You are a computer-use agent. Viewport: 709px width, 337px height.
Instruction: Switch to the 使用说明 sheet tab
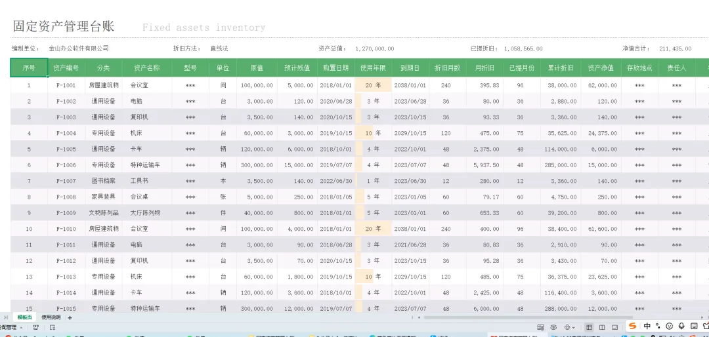[50, 317]
